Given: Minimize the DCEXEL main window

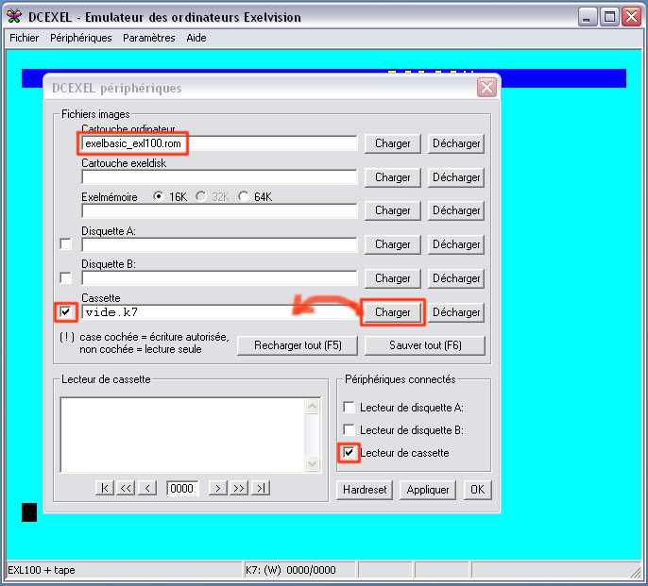Looking at the screenshot, I should [586, 17].
